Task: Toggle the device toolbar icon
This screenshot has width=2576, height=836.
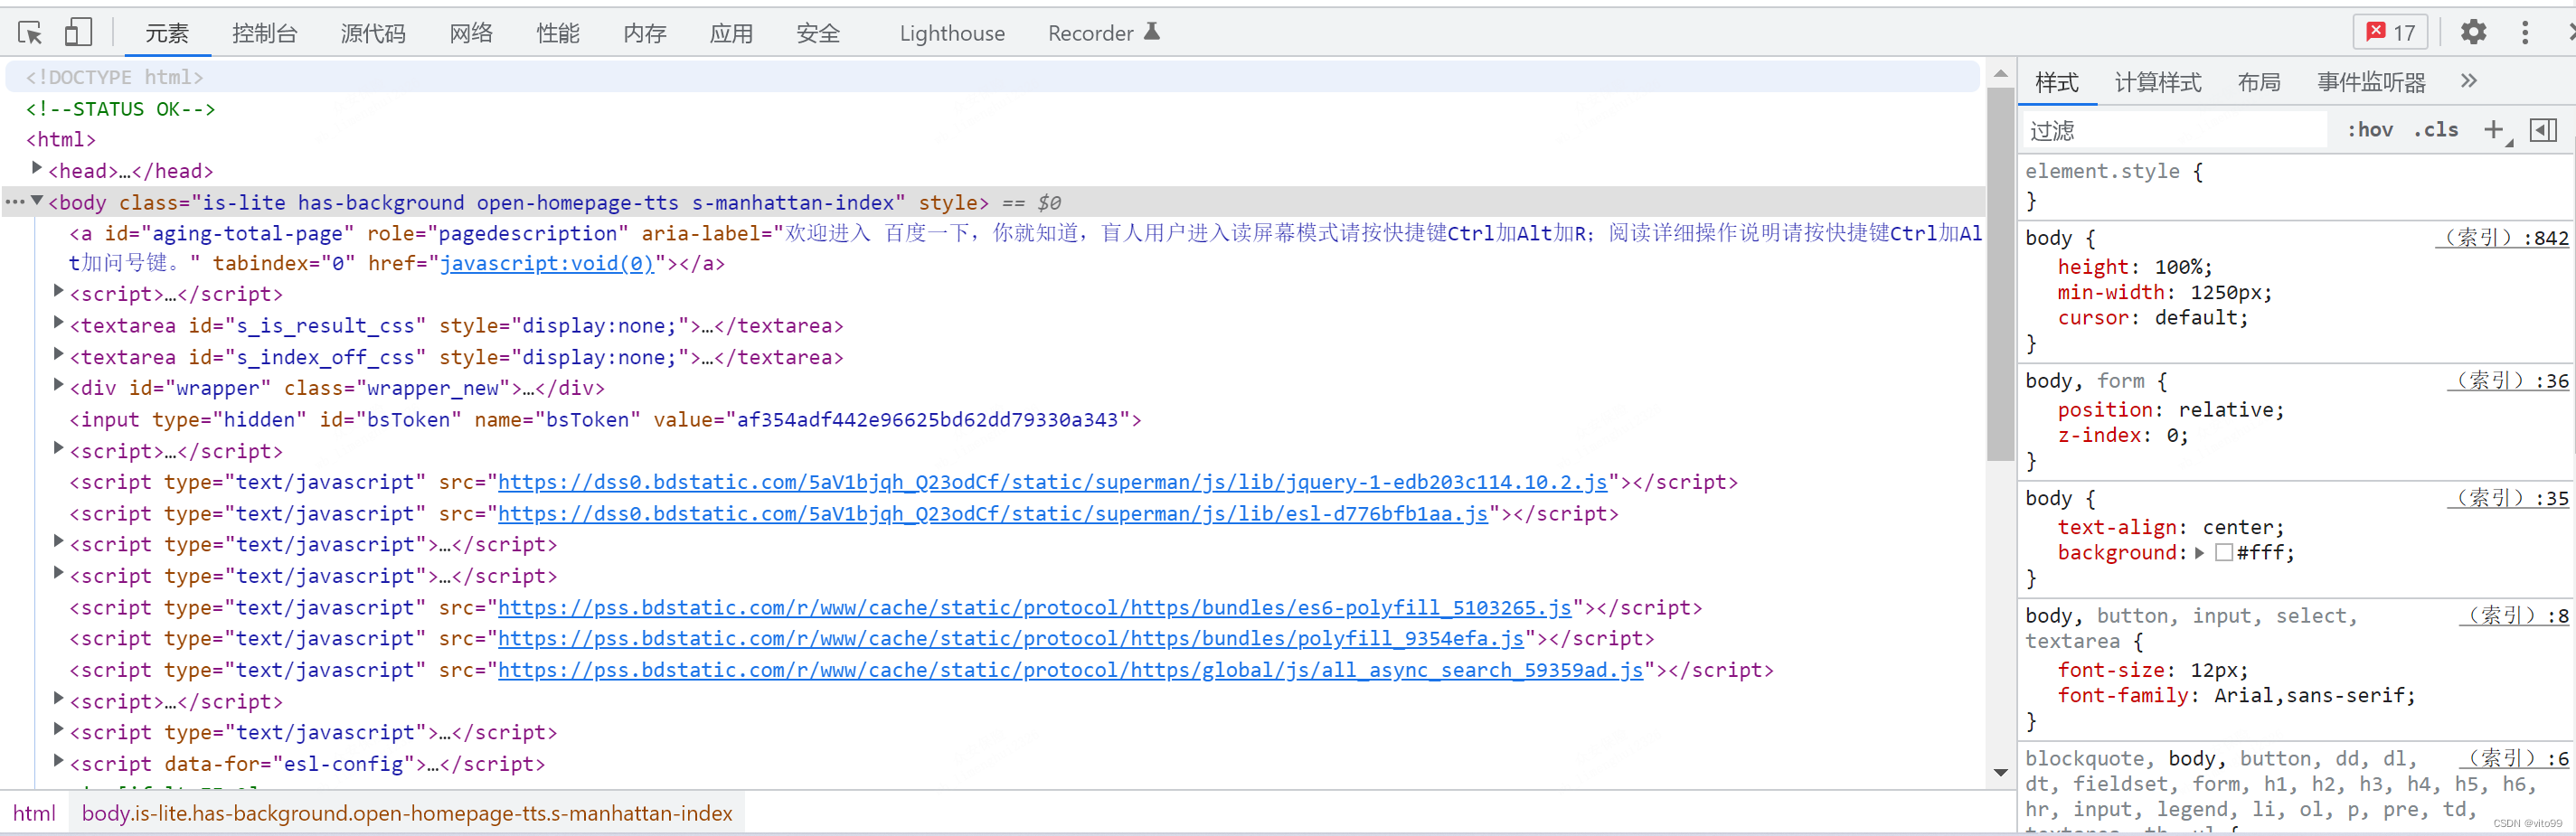Action: pyautogui.click(x=78, y=33)
